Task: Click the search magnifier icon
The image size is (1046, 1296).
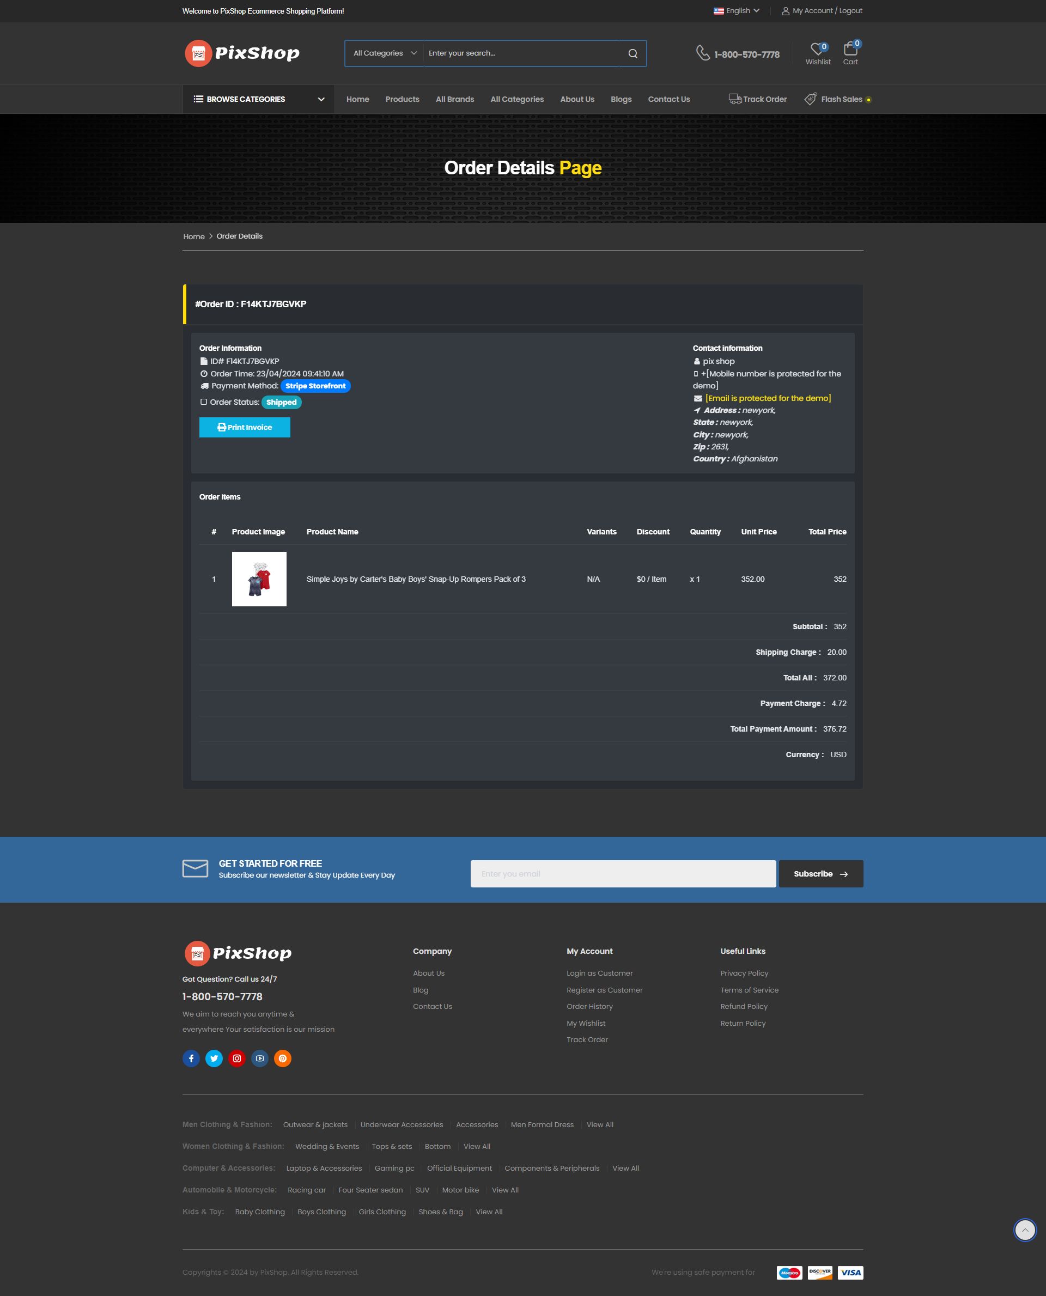Action: 633,53
